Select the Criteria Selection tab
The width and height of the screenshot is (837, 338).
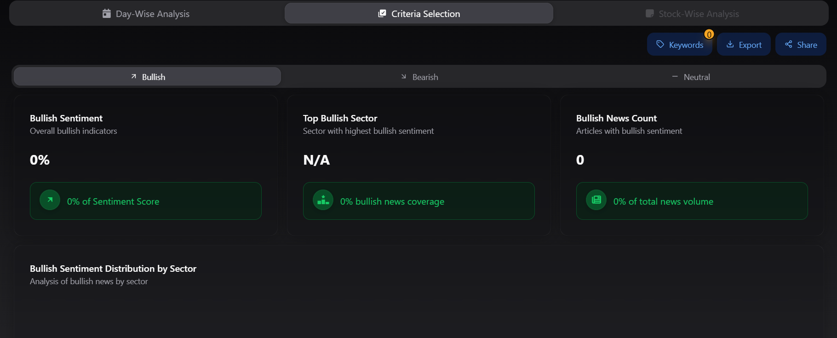(418, 14)
